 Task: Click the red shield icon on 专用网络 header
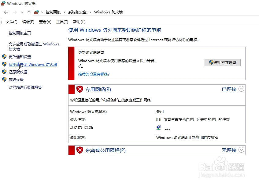click(x=80, y=89)
